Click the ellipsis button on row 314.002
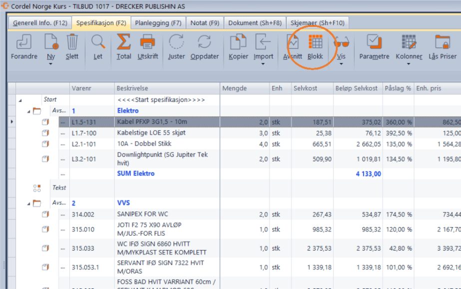Viewport: 461px width, 289px height. click(x=62, y=214)
